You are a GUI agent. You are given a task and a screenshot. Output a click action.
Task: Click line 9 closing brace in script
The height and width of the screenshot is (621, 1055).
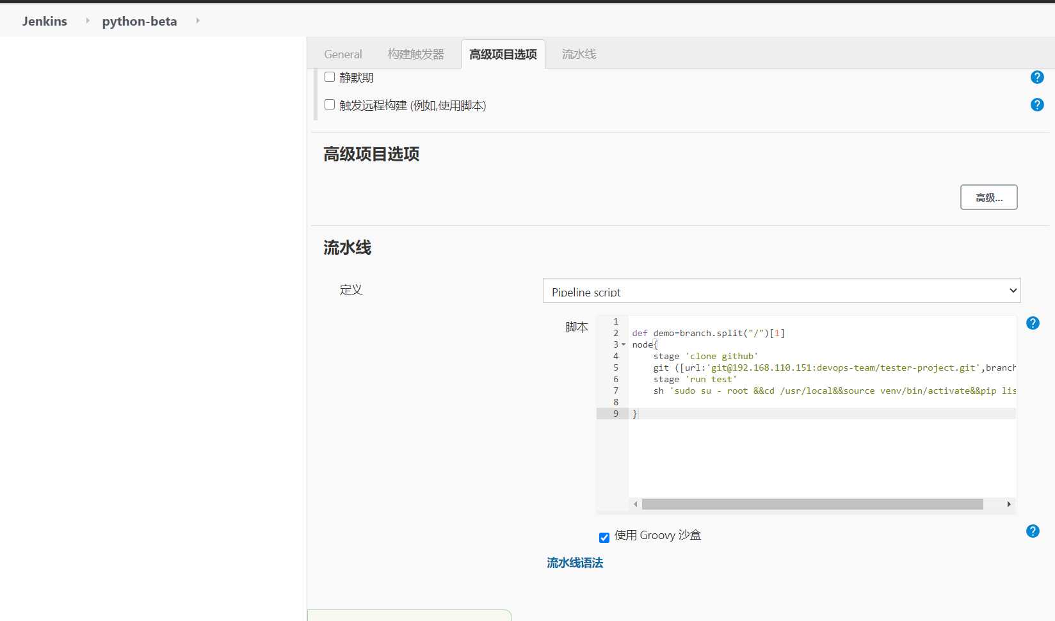(635, 414)
